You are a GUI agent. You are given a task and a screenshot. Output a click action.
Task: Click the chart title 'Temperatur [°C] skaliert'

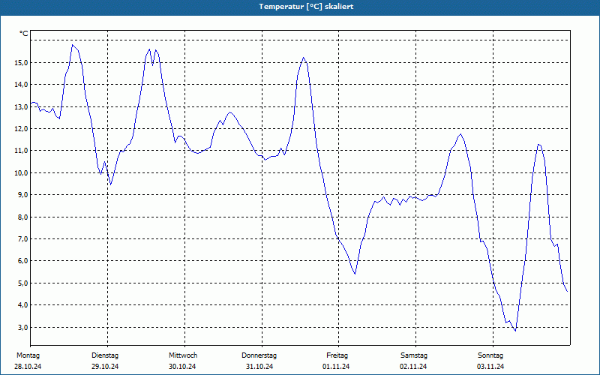pyautogui.click(x=306, y=7)
